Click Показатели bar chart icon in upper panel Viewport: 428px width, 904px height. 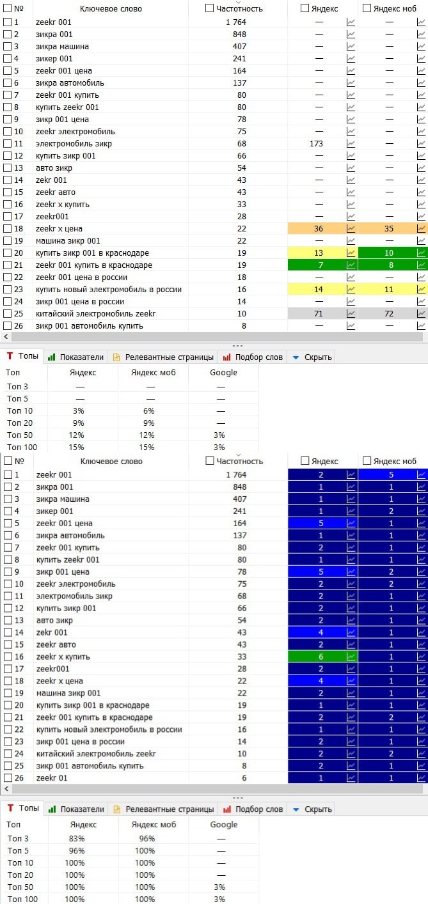tap(52, 357)
